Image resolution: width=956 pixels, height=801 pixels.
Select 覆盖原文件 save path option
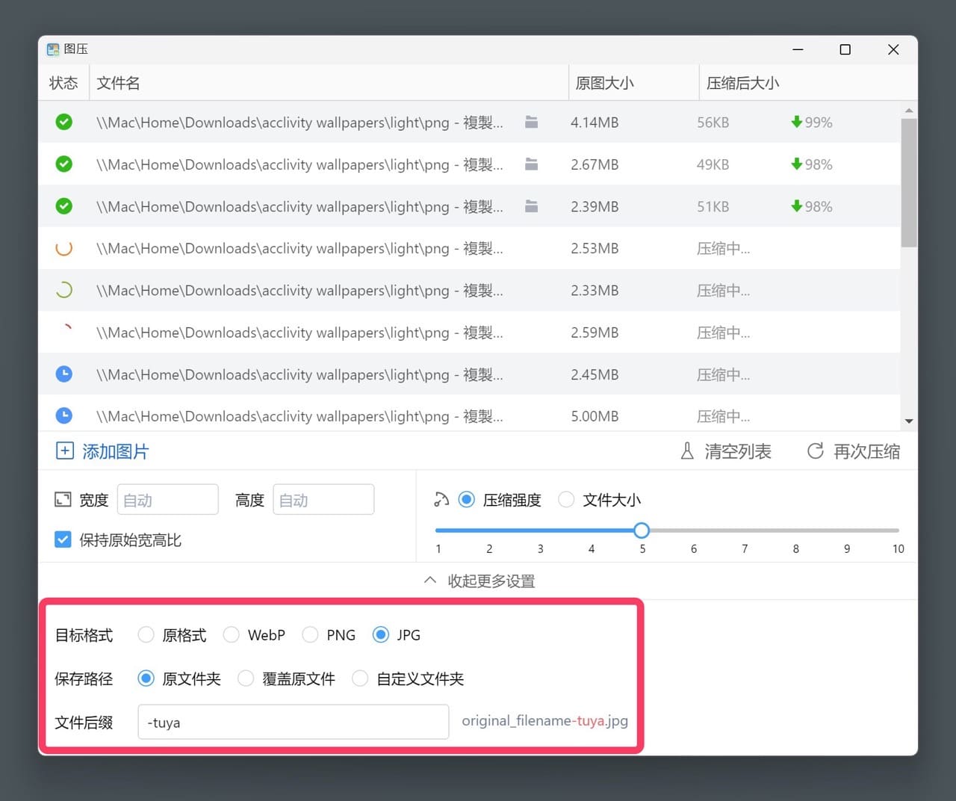(246, 678)
